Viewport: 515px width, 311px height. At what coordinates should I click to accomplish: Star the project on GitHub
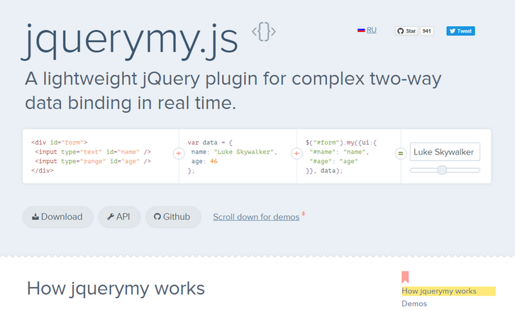click(407, 31)
